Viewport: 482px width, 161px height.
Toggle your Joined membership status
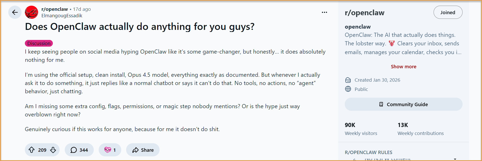(x=448, y=12)
